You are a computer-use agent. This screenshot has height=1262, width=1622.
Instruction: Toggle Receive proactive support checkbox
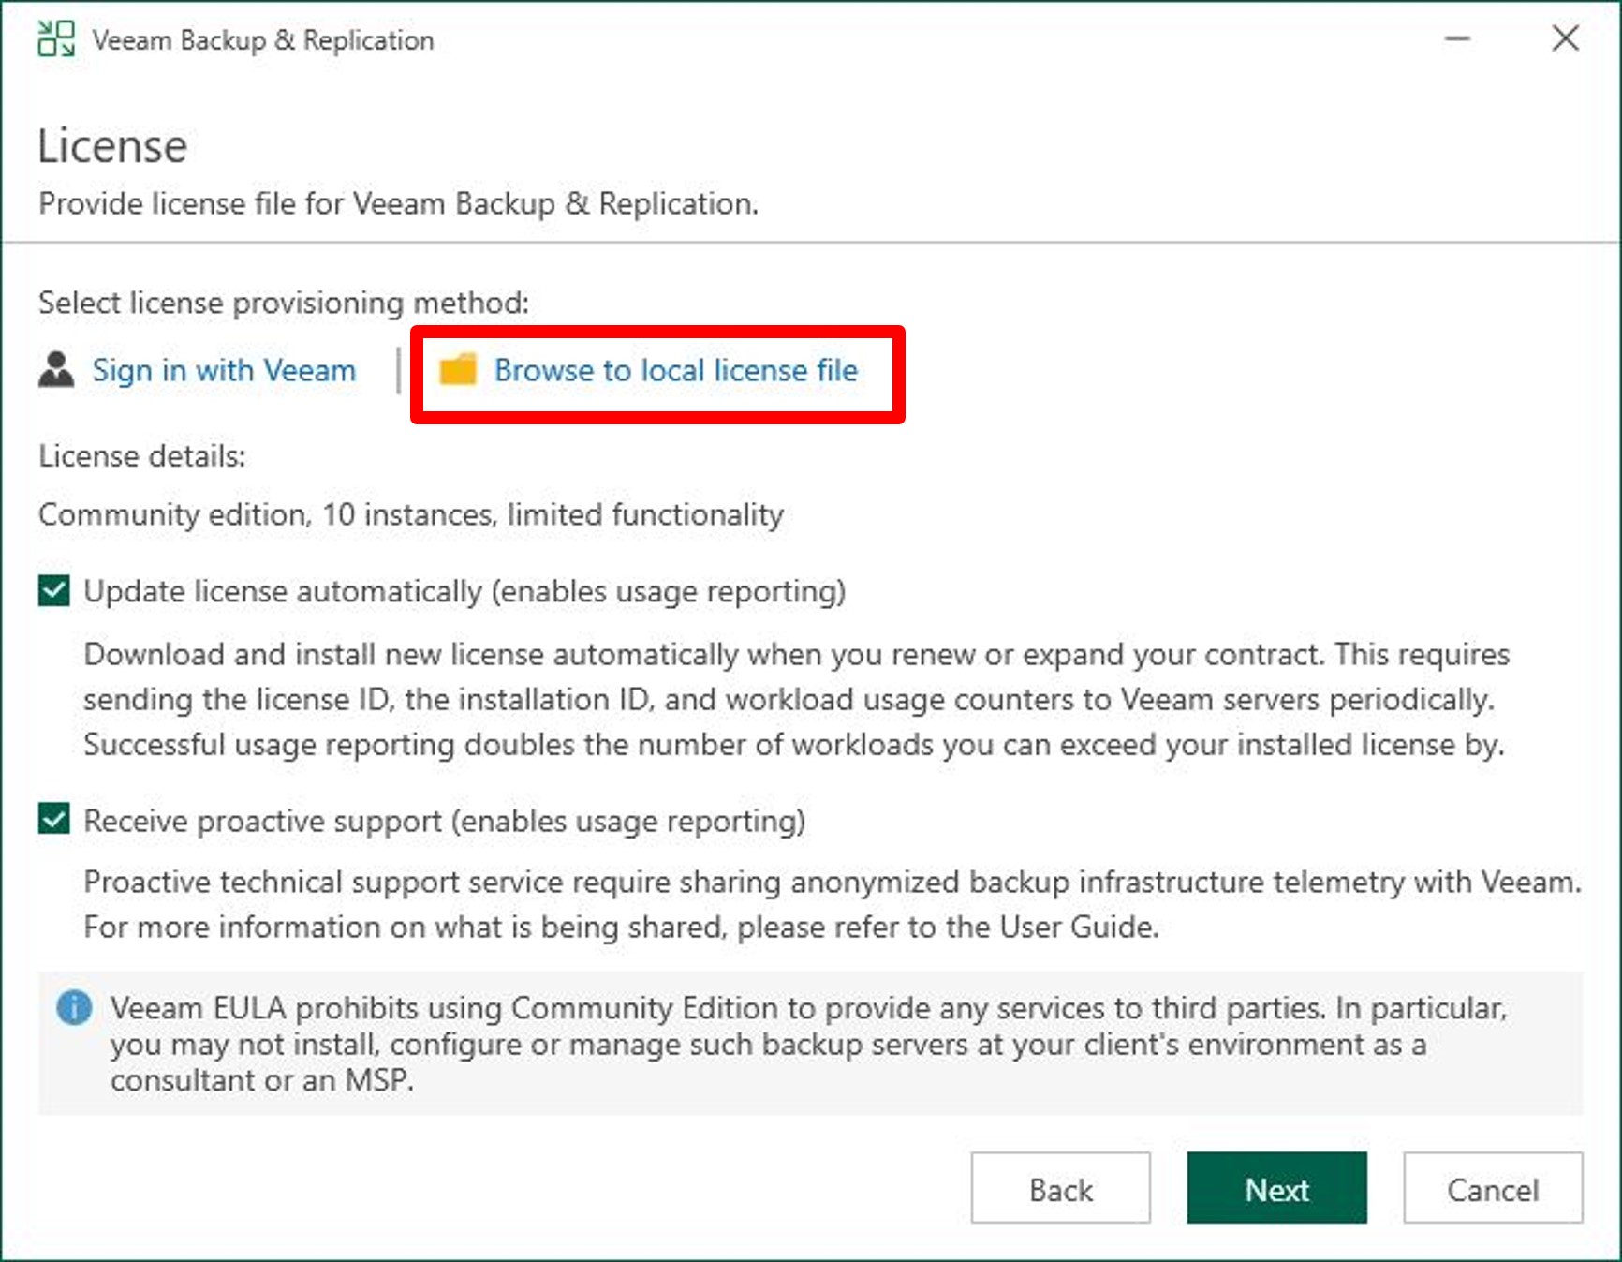(54, 820)
